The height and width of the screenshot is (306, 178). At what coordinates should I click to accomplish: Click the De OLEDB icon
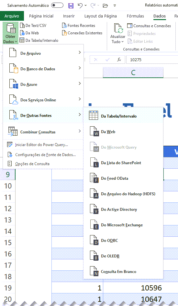[95, 256]
